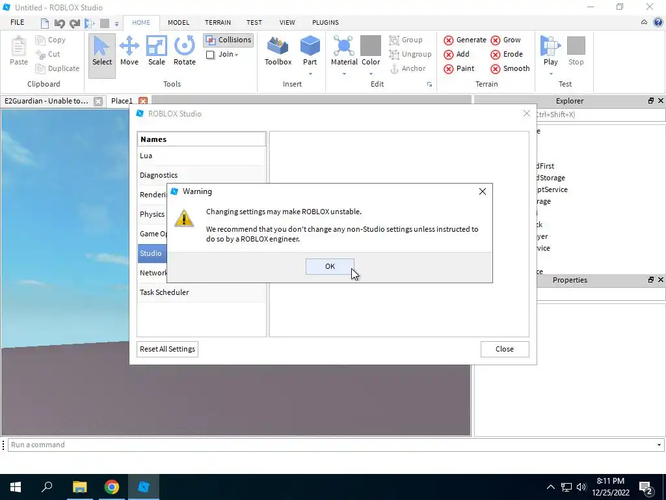666x500 pixels.
Task: Choose the Rotate tool
Action: (x=184, y=51)
